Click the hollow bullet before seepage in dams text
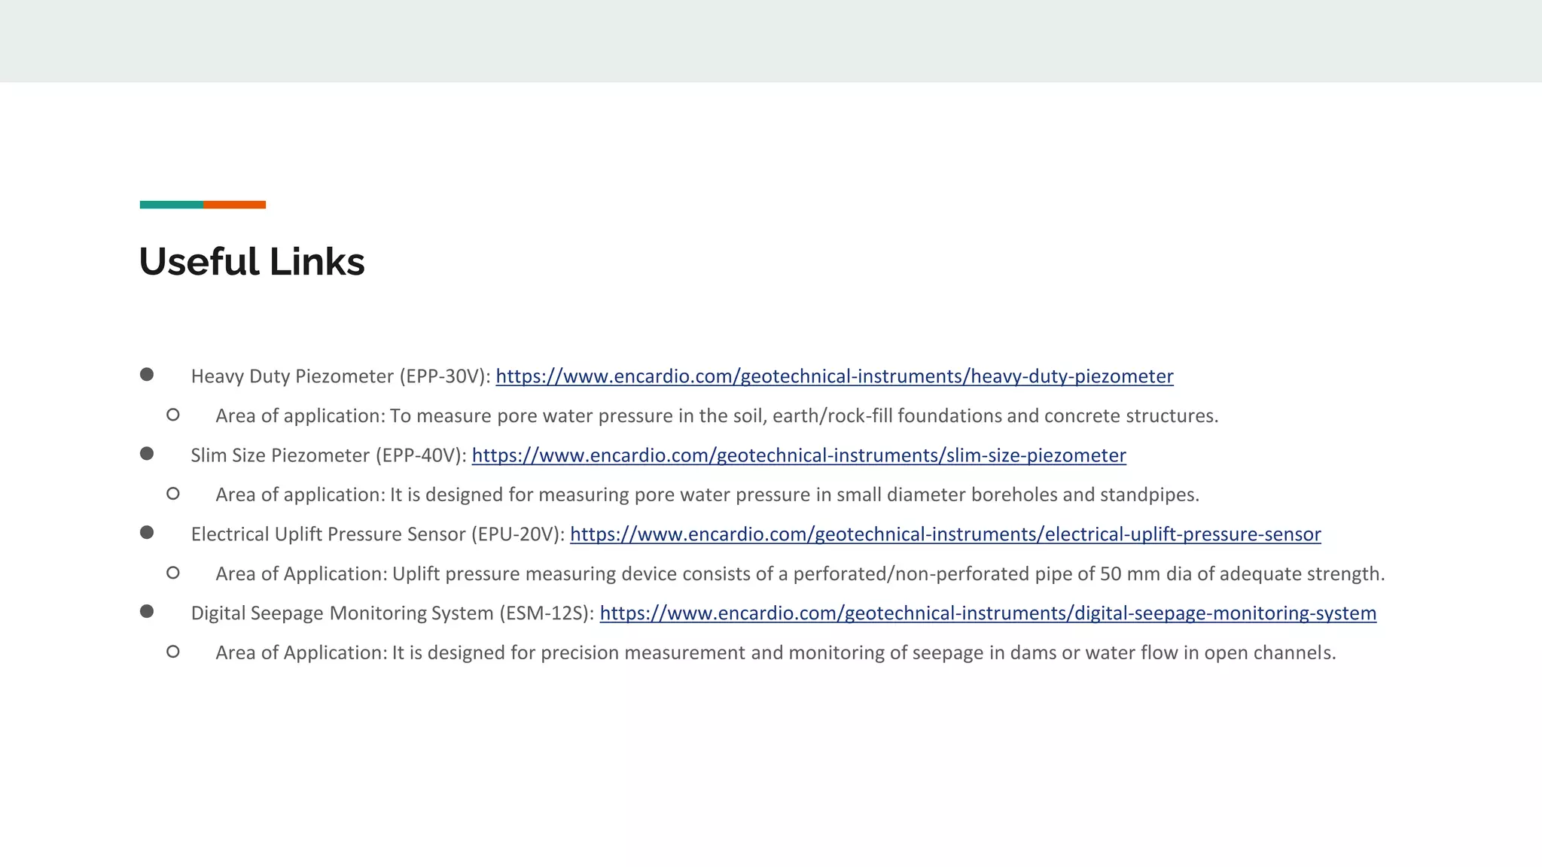 [x=173, y=652]
